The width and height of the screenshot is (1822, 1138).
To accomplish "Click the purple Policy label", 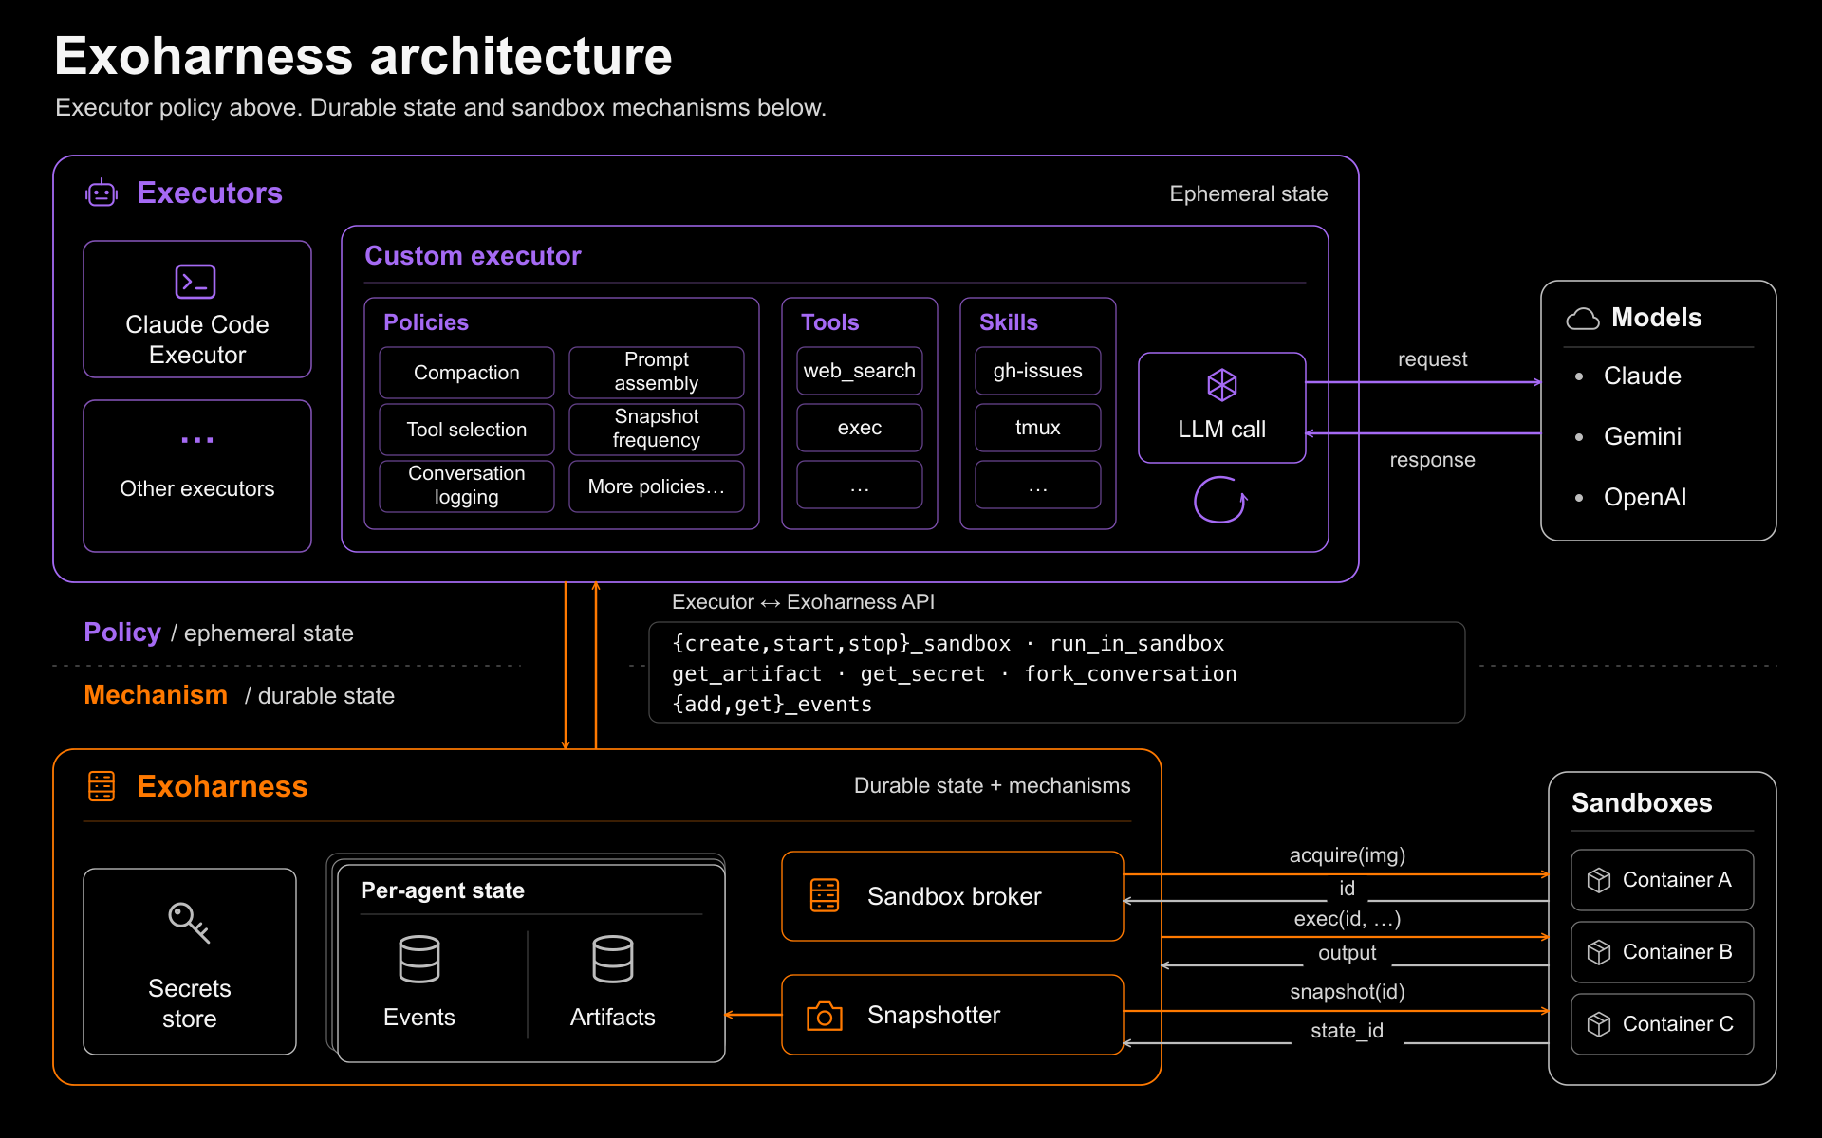I will 122,633.
